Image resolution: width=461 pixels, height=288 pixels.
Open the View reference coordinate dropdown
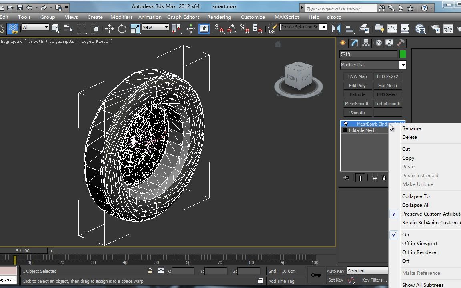(166, 27)
